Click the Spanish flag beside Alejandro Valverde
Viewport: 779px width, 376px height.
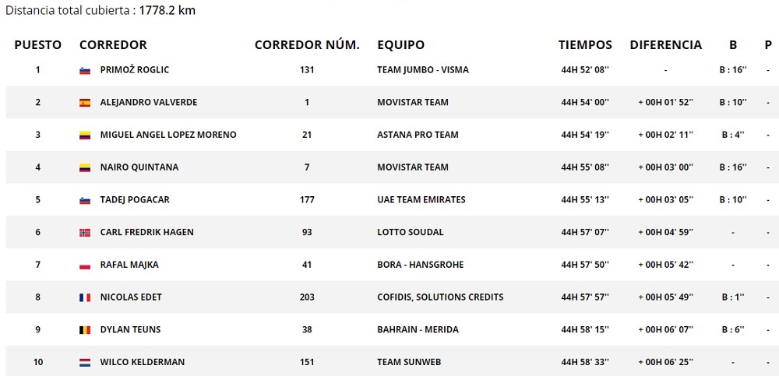pos(85,103)
